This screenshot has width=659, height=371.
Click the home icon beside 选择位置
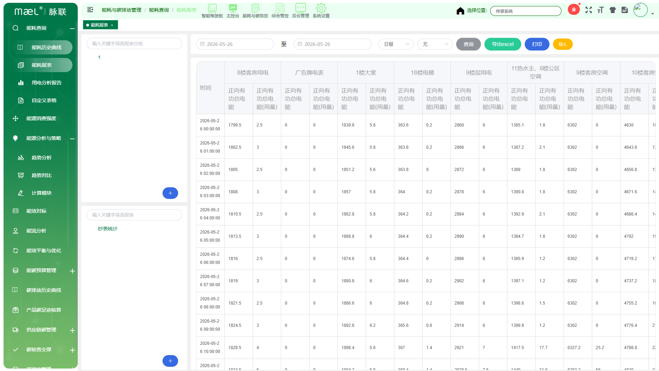[460, 11]
